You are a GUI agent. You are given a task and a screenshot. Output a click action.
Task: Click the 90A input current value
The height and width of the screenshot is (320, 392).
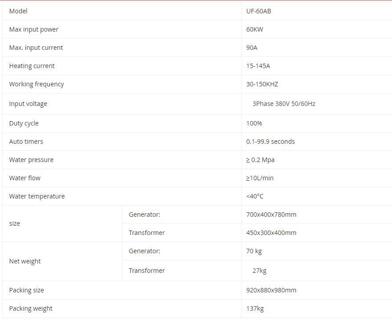(251, 48)
